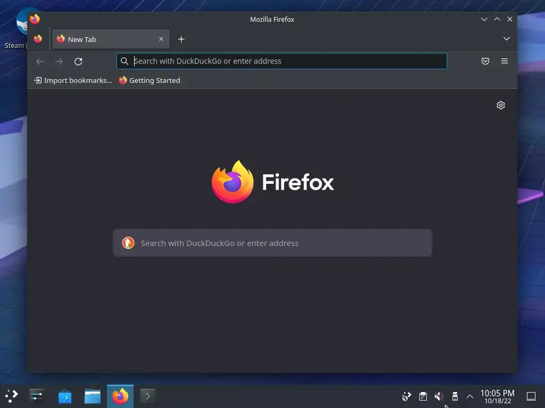Screen dimensions: 545x408
Task: Open the Getting Started bookmark
Action: (150, 81)
